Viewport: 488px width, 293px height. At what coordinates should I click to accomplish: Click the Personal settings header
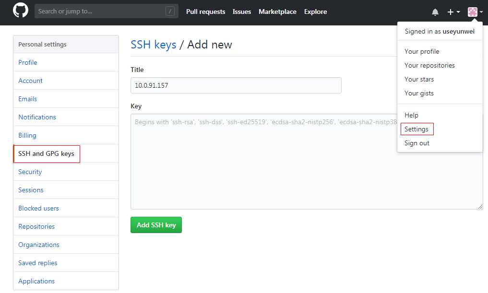[x=66, y=45]
